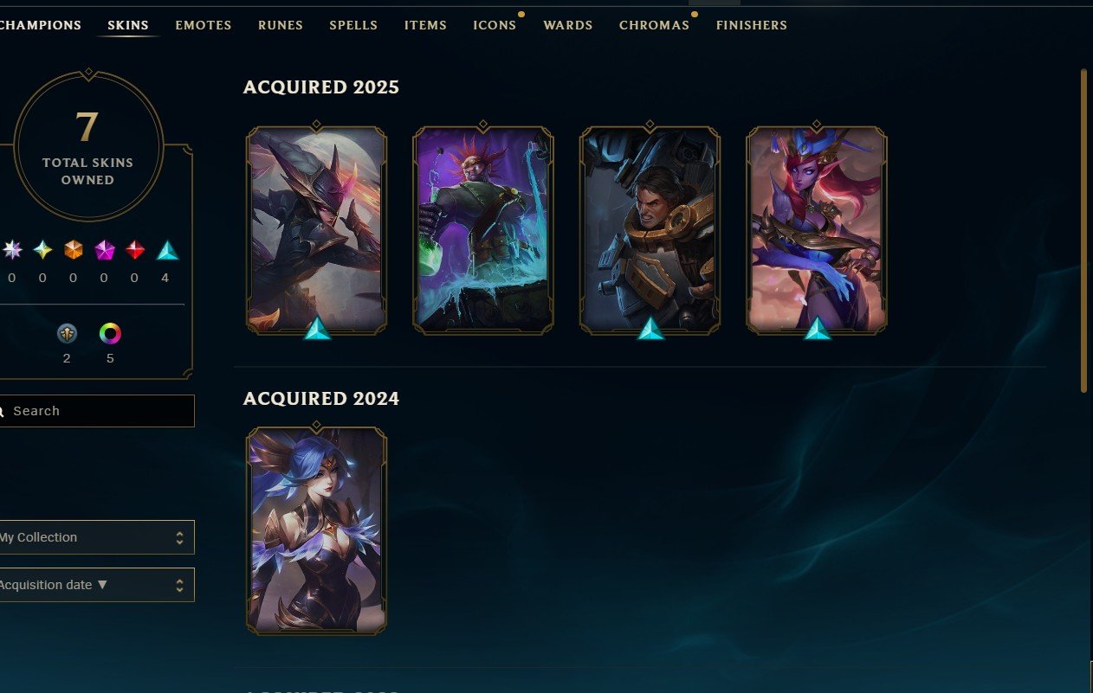
Task: Switch to the Chromas tab
Action: (x=654, y=25)
